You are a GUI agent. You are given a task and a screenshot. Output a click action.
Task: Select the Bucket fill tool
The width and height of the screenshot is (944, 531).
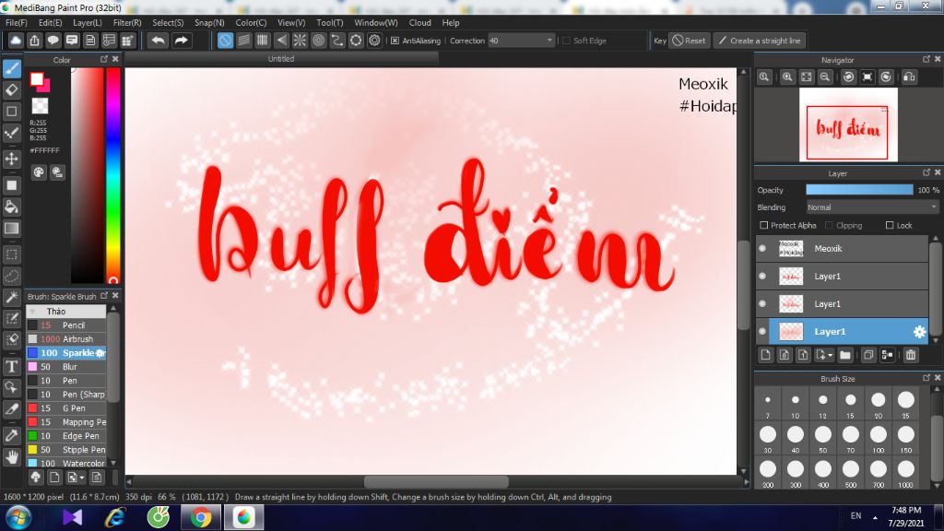coord(12,206)
